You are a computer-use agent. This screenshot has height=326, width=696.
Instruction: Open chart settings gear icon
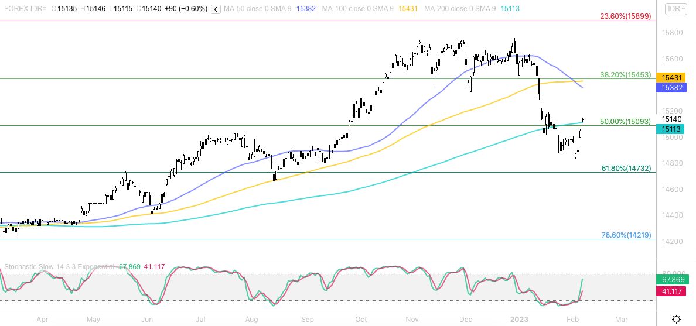tap(676, 319)
